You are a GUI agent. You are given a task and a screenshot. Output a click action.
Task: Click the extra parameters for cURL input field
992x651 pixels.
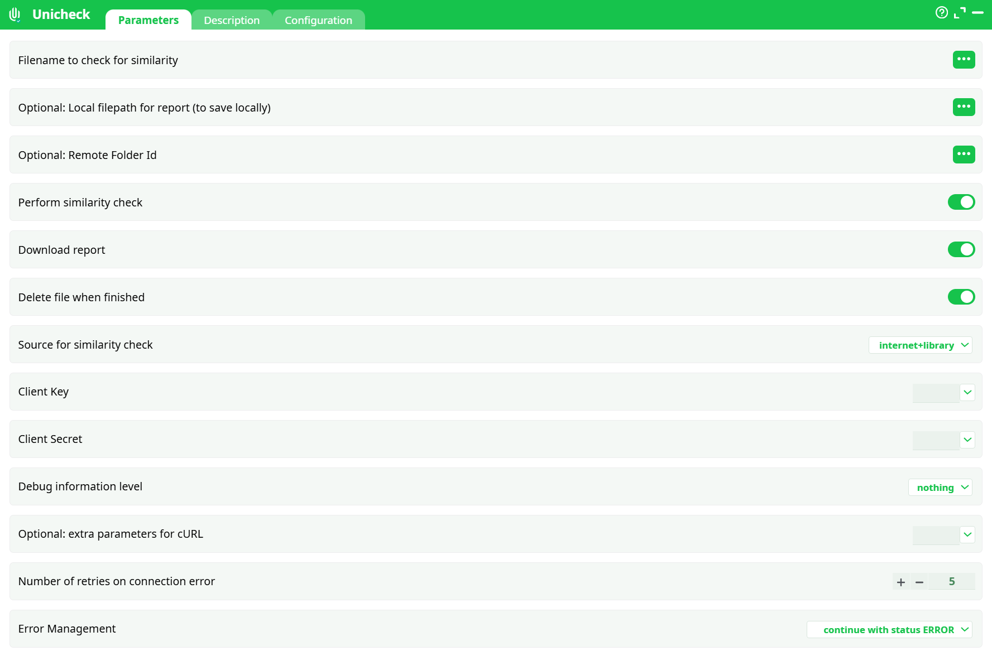point(936,535)
